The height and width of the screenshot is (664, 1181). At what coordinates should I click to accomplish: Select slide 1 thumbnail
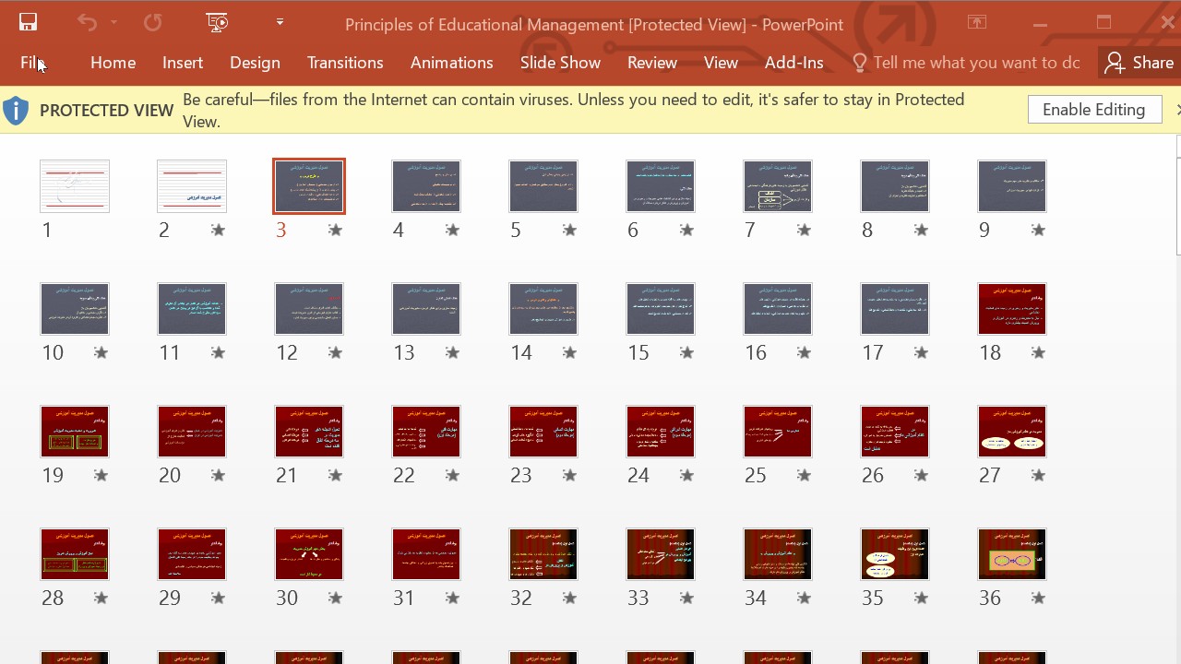(75, 186)
